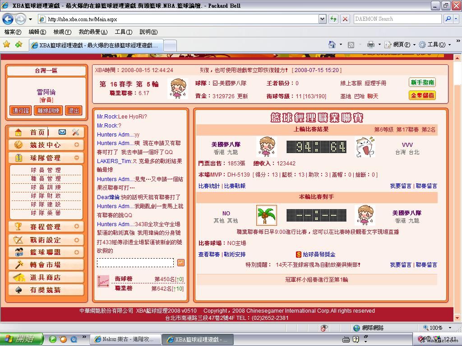Click the print icon in IE toolbar

click(x=370, y=45)
